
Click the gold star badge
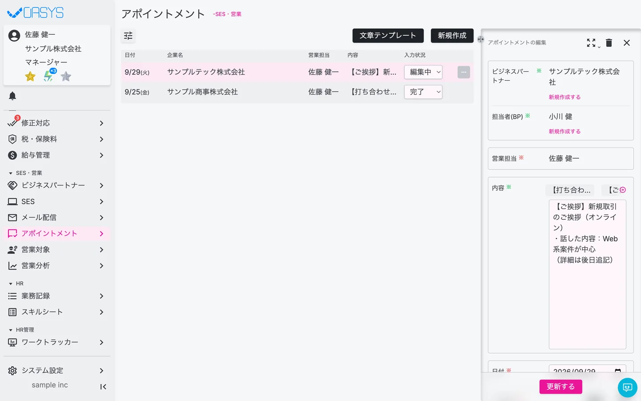click(30, 76)
